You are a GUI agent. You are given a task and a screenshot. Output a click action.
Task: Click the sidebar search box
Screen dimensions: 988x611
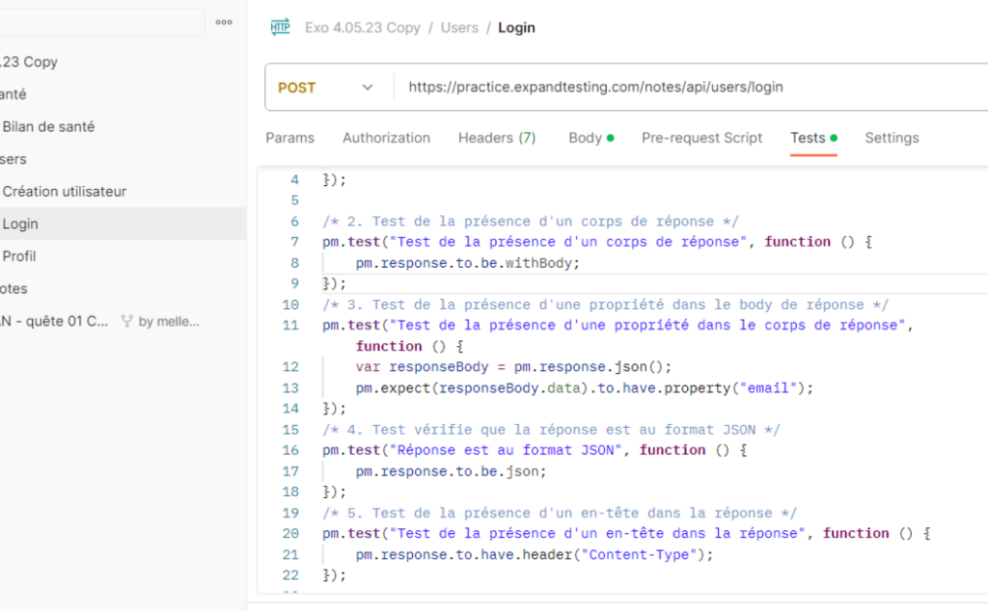101,21
